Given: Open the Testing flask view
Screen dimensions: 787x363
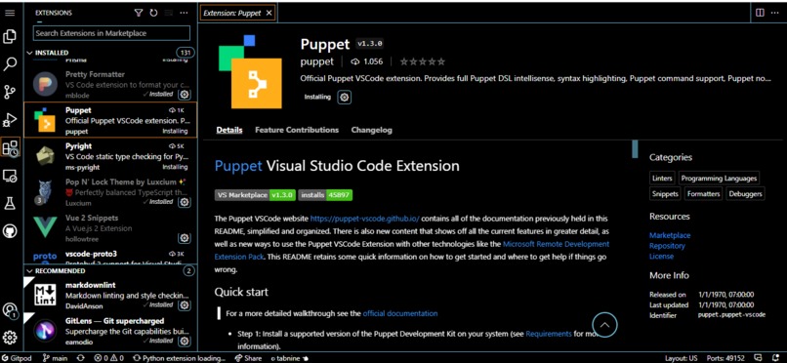Looking at the screenshot, I should (10, 203).
